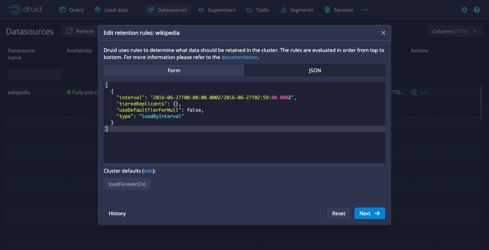Open the Load data view
489x250 pixels.
tap(111, 10)
